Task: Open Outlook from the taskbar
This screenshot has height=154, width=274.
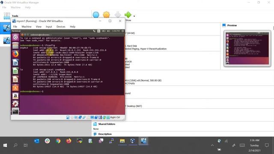Action: (37, 141)
